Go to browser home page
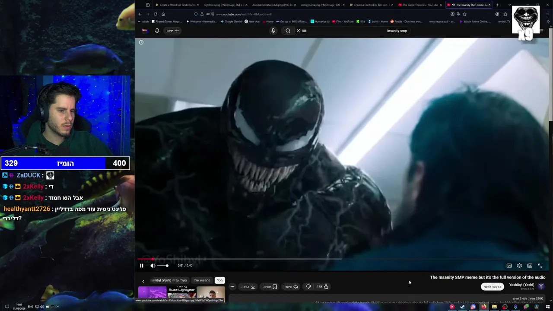Screen dimensions: 553x311 163,14
